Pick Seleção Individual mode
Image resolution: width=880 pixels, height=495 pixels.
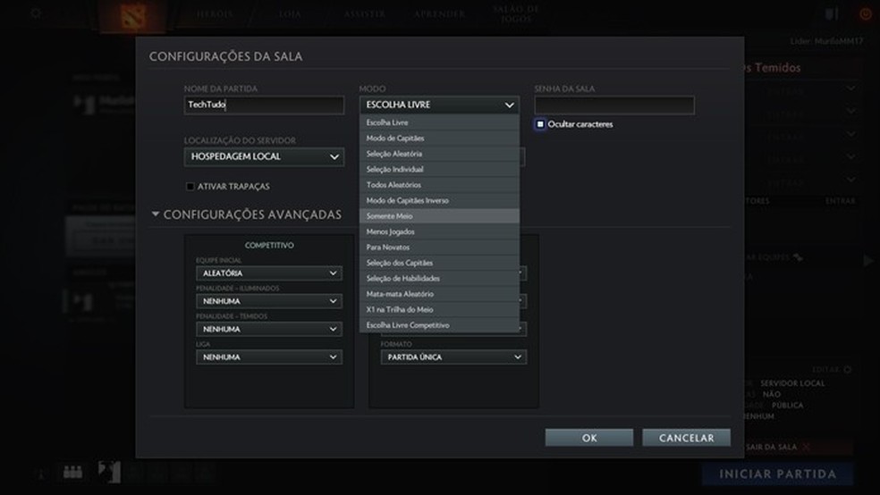(439, 169)
